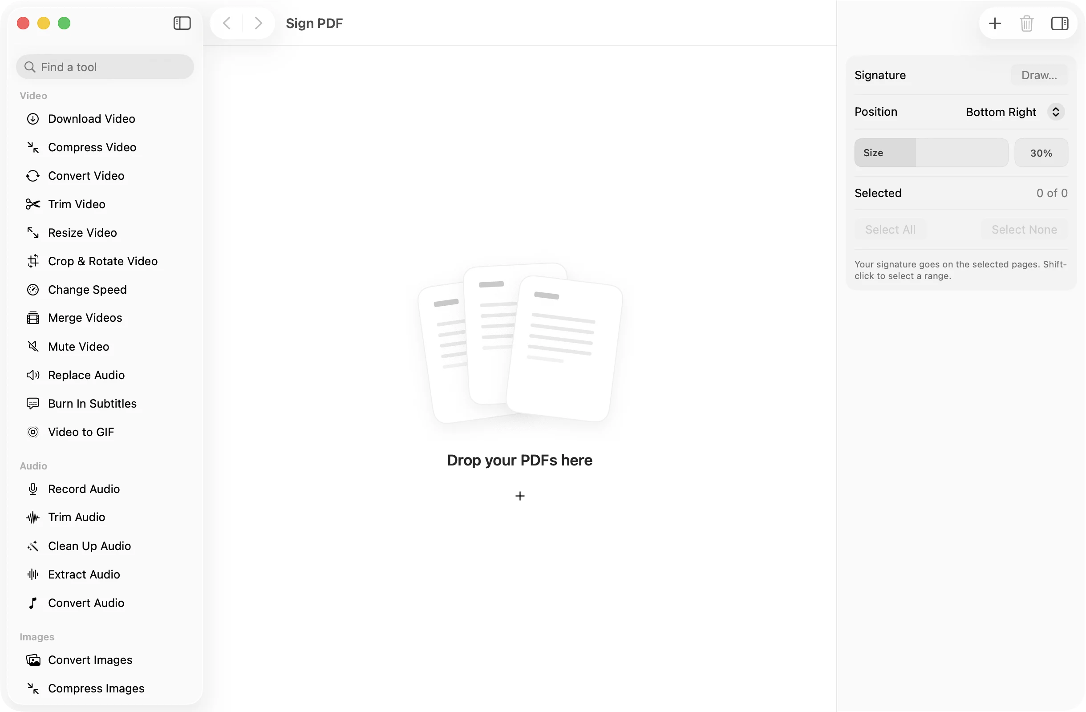Select the Trim Video scissors tool
This screenshot has width=1086, height=712.
(105, 204)
